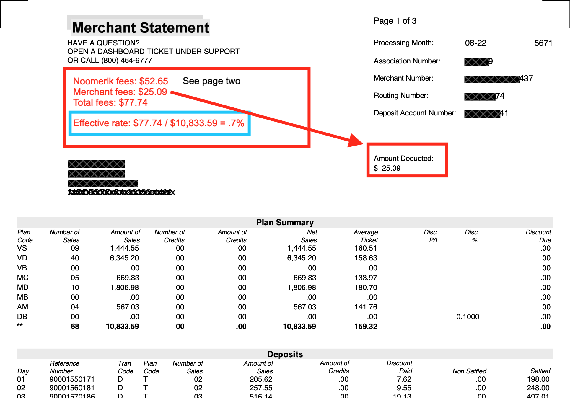Click the Amount Deducted label
The image size is (570, 398).
click(403, 159)
